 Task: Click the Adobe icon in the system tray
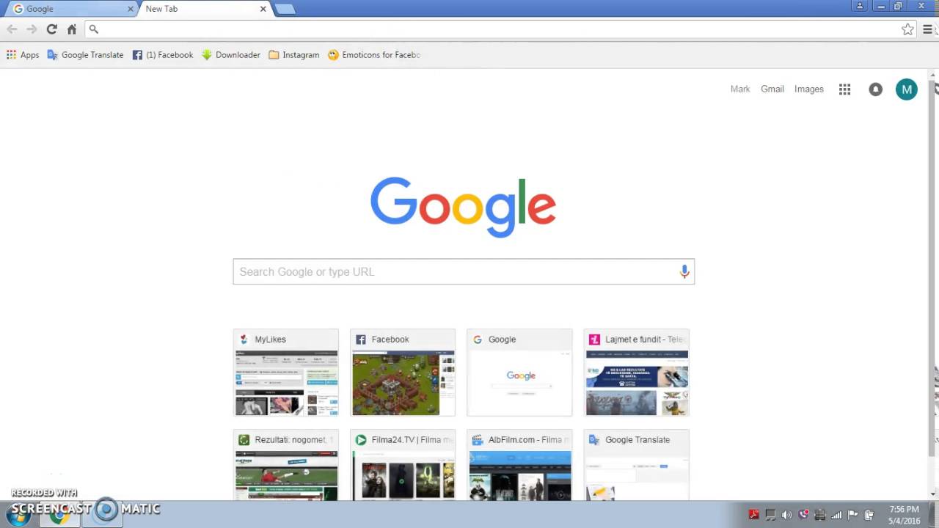coord(753,515)
